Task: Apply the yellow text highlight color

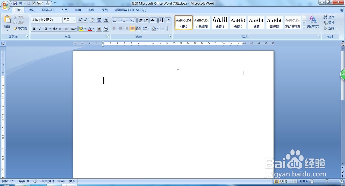Action: [x=81, y=29]
